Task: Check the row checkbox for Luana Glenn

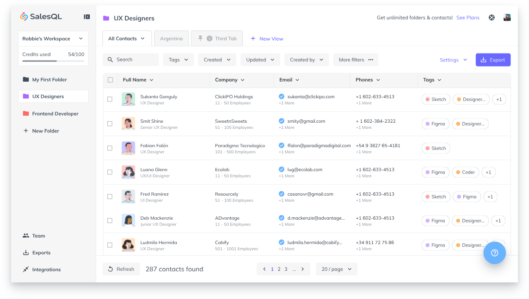Action: pyautogui.click(x=110, y=172)
